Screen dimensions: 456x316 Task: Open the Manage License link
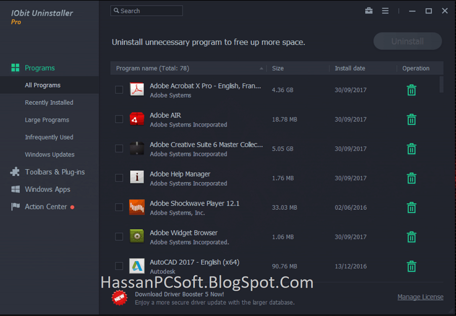point(420,297)
